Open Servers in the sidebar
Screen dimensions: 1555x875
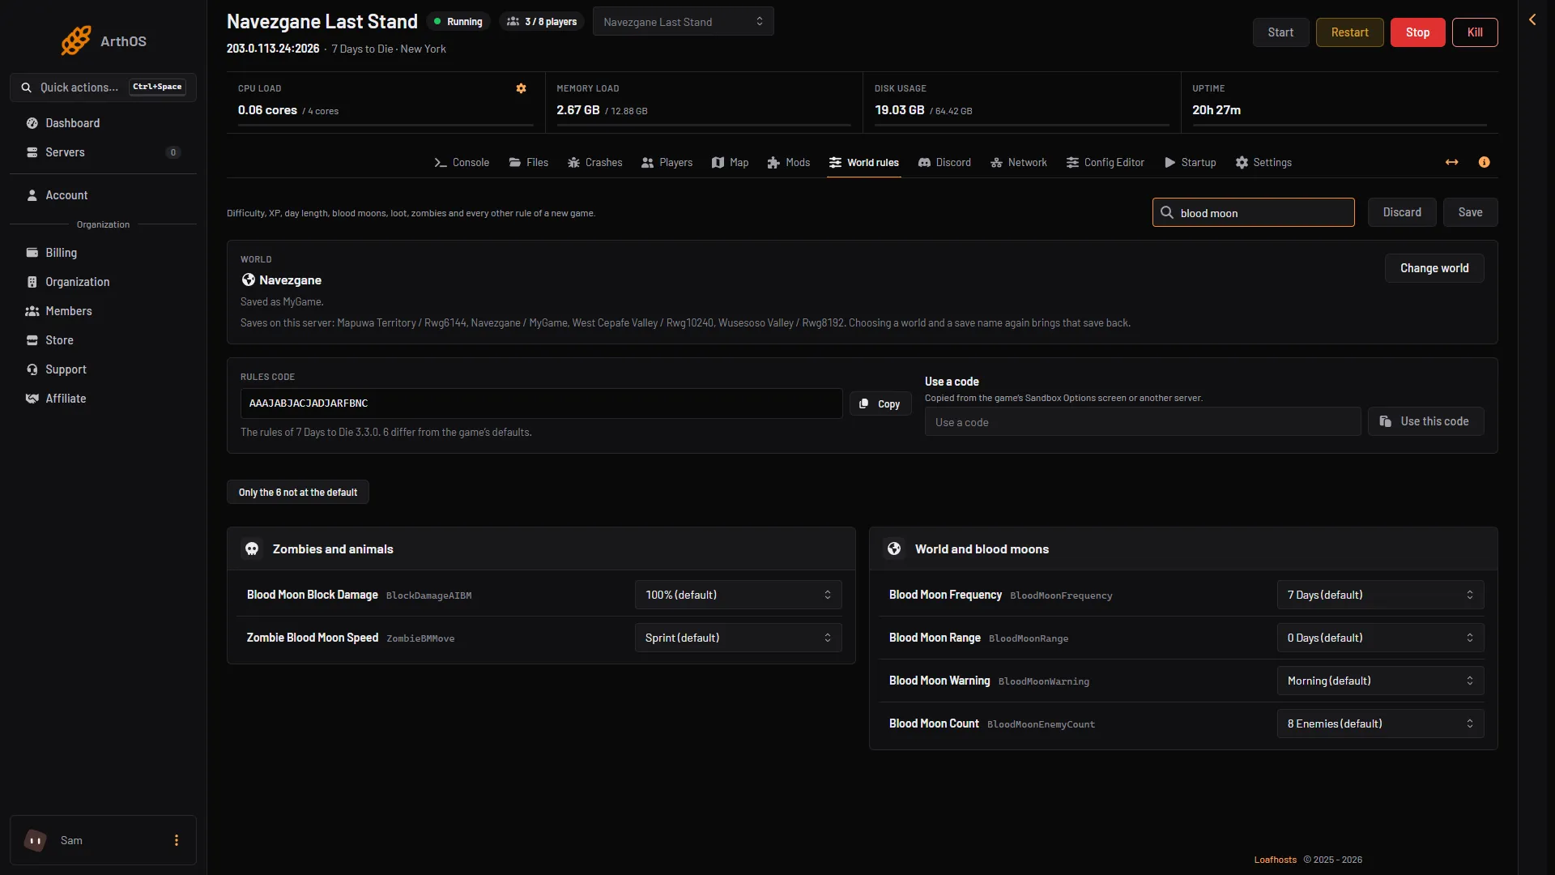[x=103, y=152]
